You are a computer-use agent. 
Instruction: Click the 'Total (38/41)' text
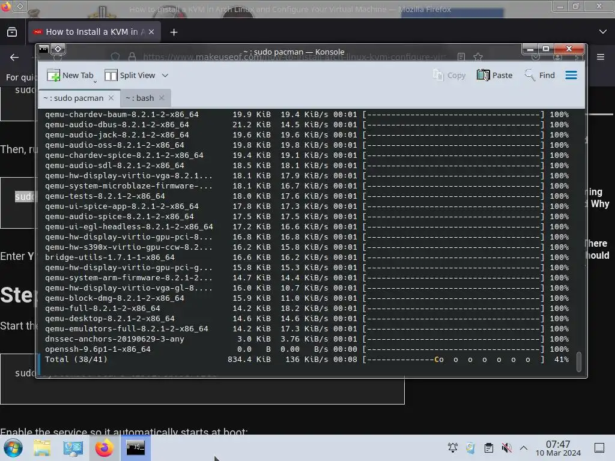coord(76,360)
